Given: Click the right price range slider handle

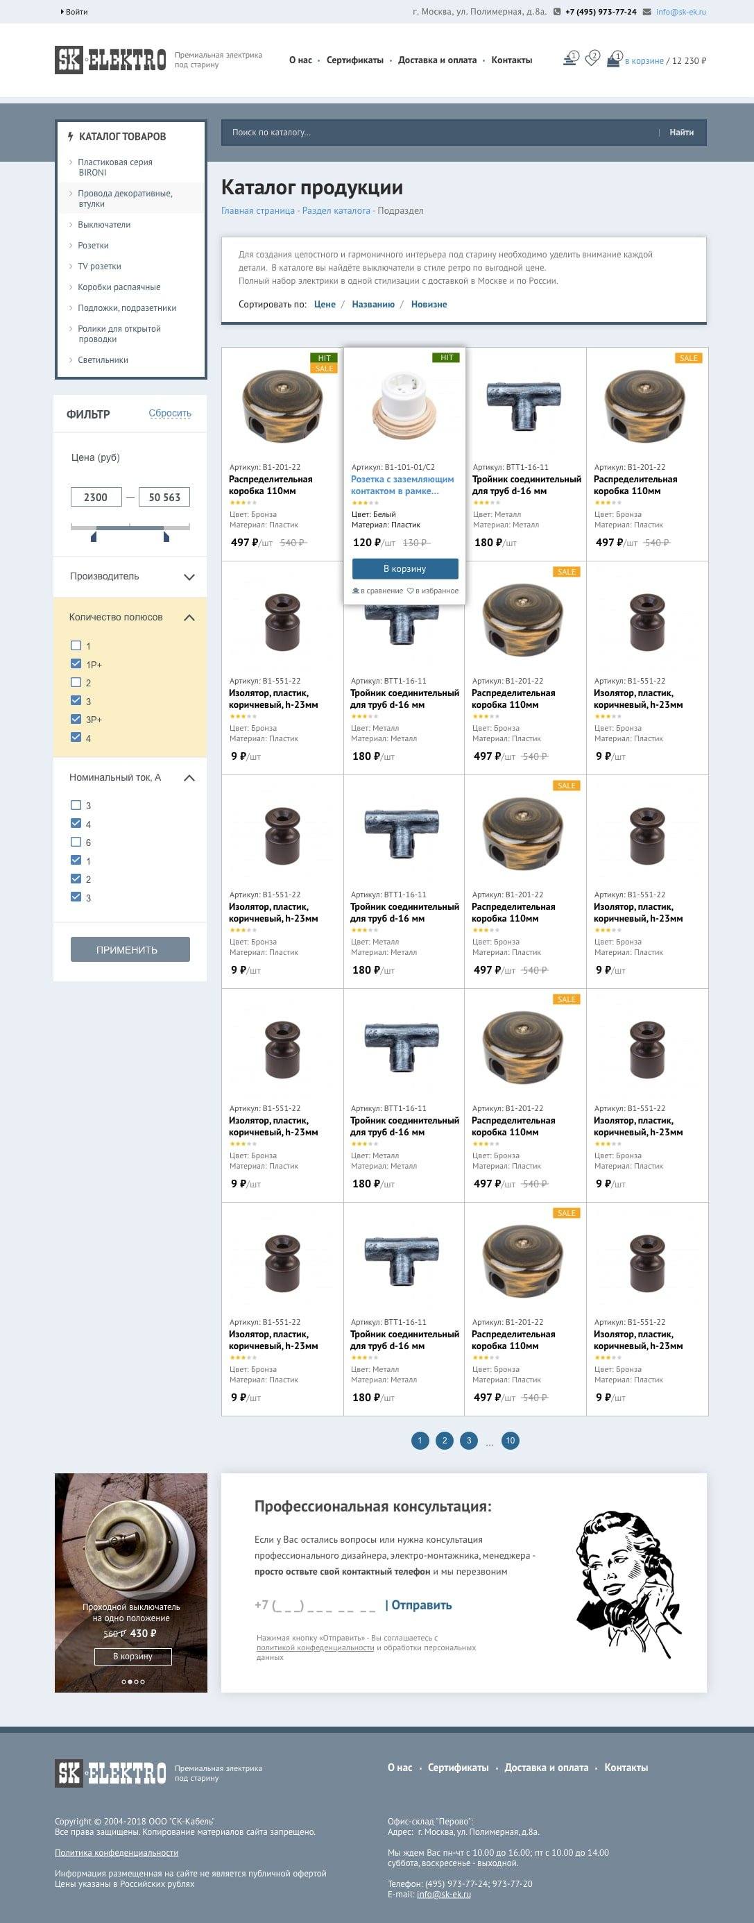Looking at the screenshot, I should click(x=166, y=536).
